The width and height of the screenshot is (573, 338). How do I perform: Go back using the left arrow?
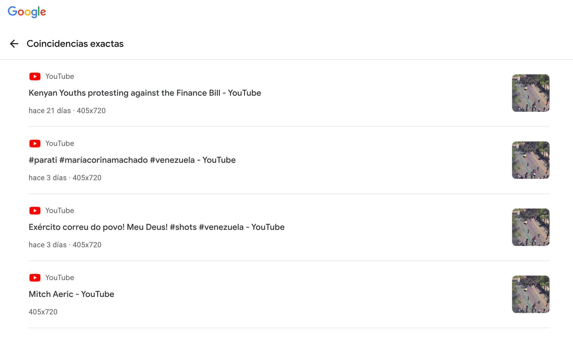pyautogui.click(x=14, y=44)
